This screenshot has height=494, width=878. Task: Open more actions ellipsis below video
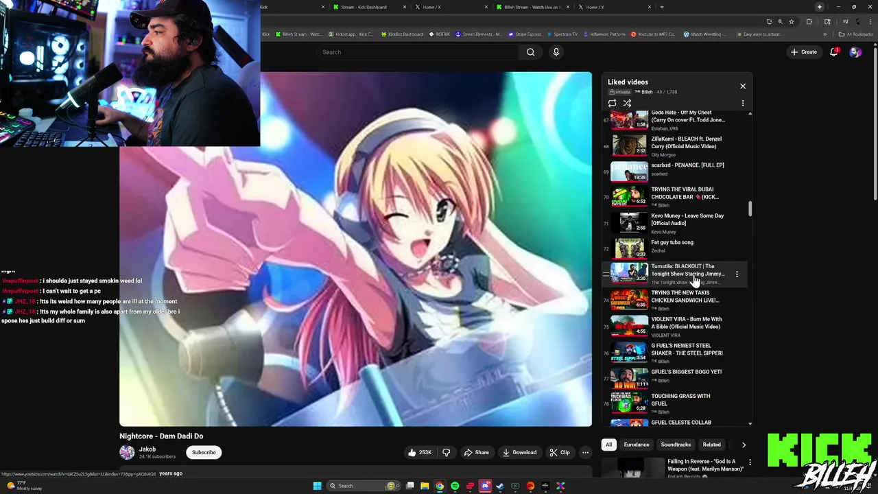pyautogui.click(x=585, y=452)
